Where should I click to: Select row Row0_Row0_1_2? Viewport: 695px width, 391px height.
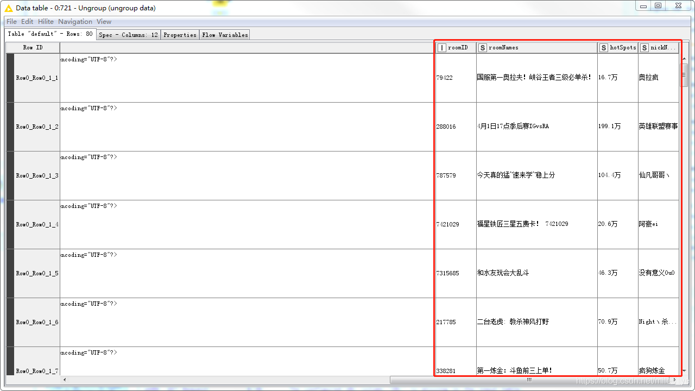click(x=37, y=127)
